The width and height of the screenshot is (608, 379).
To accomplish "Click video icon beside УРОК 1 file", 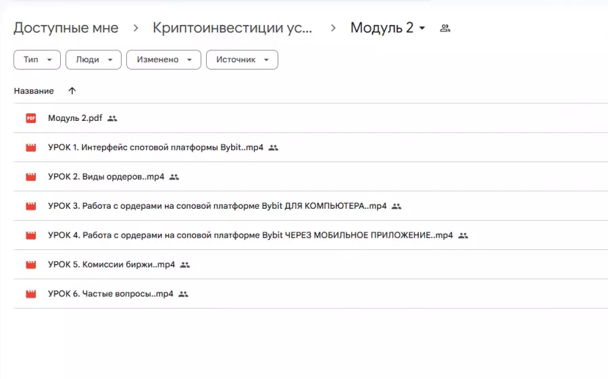I will [x=30, y=147].
